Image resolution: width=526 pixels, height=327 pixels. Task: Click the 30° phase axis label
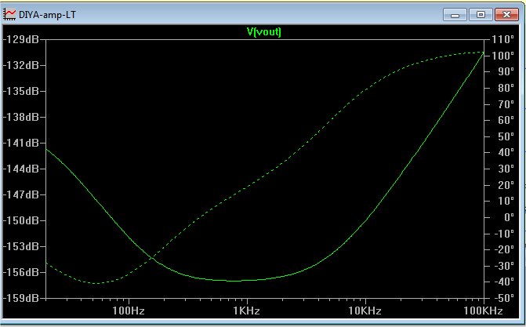pyautogui.click(x=506, y=169)
